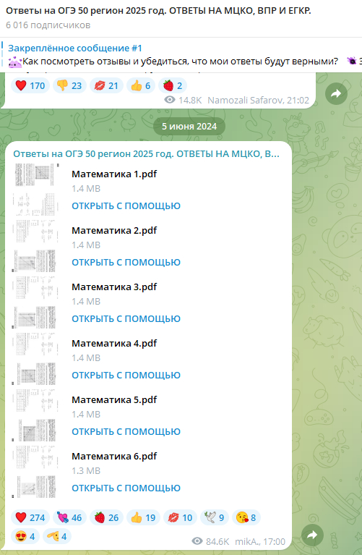The width and height of the screenshot is (362, 555).
Task: Toggle the thumbs up reaction with 6
Action: (x=141, y=85)
